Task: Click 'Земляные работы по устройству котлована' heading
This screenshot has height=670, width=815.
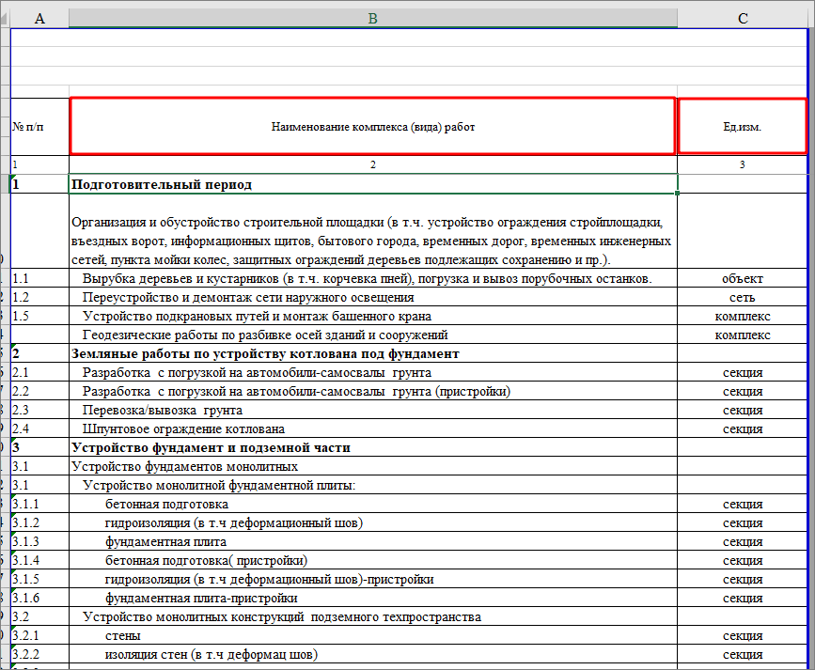Action: (x=266, y=353)
